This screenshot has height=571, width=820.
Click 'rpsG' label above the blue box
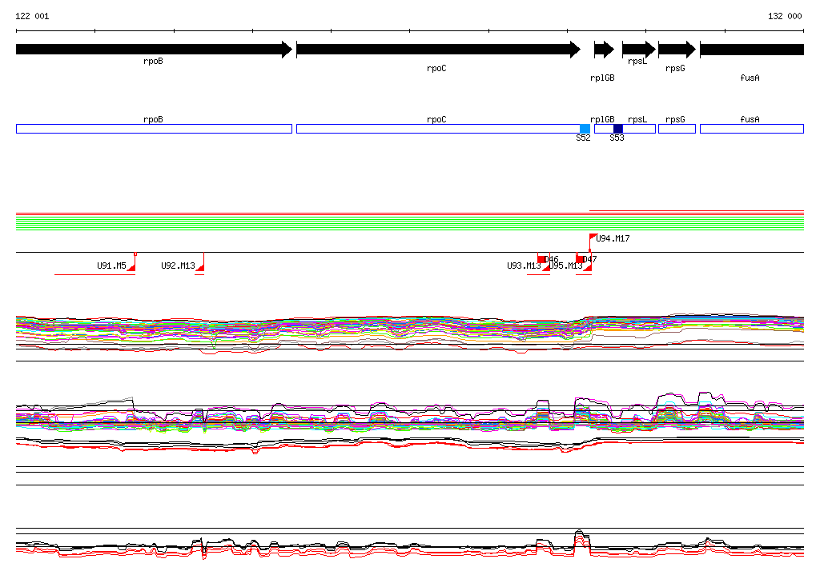675,120
